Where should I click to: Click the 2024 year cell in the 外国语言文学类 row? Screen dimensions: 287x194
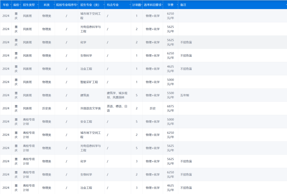click(6, 108)
